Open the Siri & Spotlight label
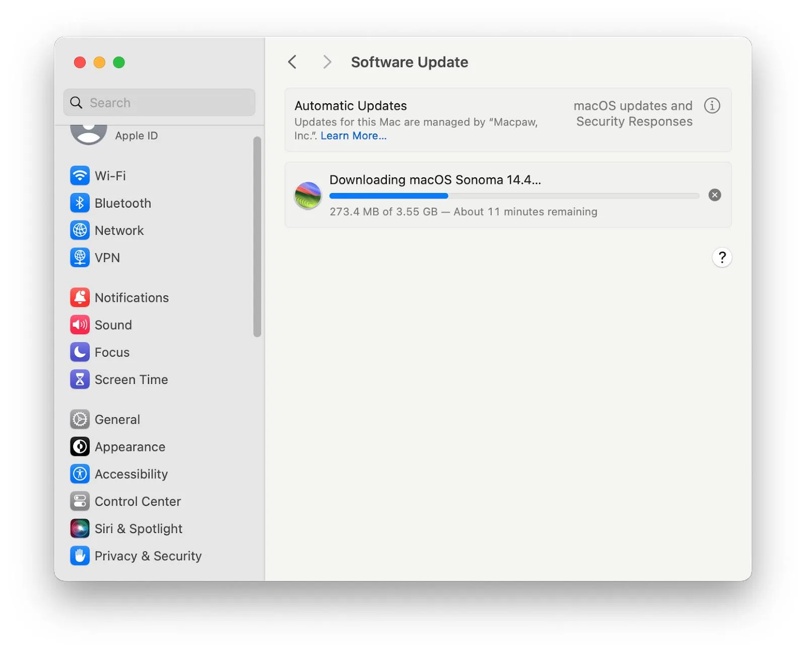Screen dimensions: 806x653 click(x=139, y=529)
